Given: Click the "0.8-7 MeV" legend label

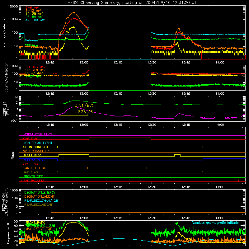Looking at the screenshot, I should 34,73.
